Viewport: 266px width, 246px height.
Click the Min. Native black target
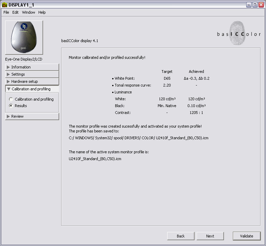[x=167, y=106]
